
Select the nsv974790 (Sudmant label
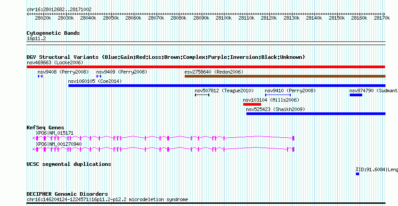(x=373, y=91)
